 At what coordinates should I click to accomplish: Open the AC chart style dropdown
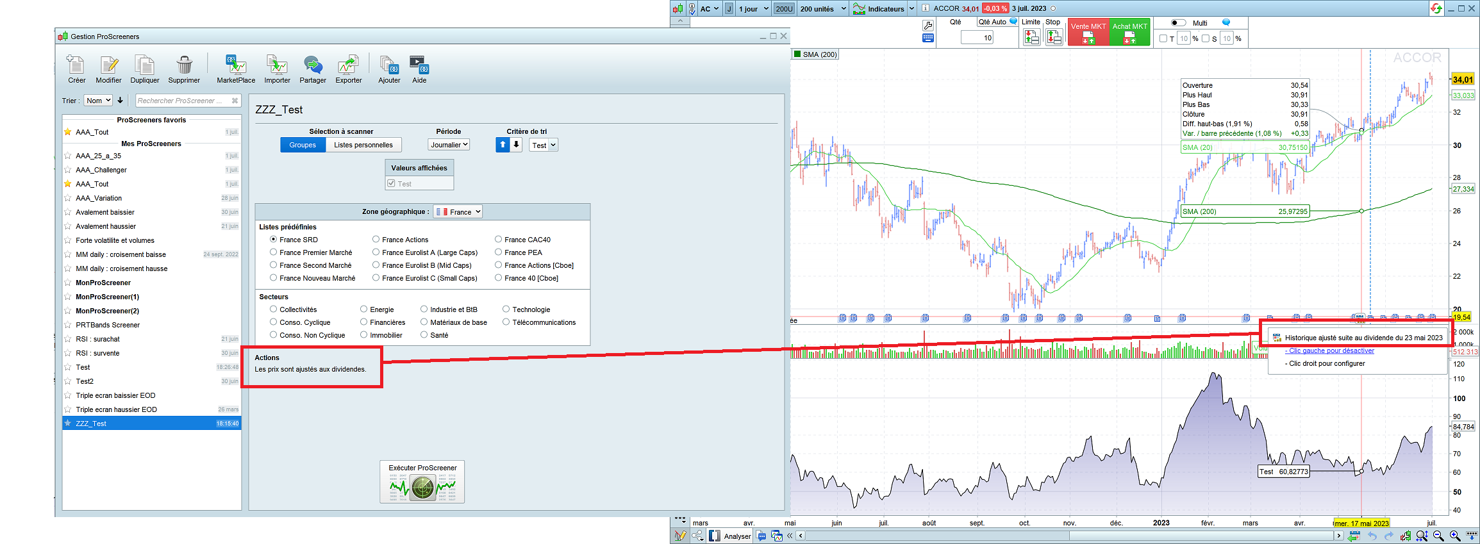(x=710, y=9)
